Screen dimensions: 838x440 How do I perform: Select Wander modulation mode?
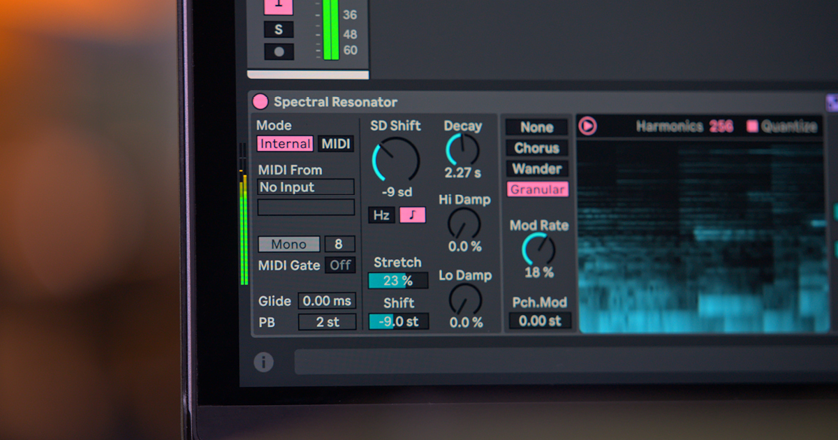(537, 169)
